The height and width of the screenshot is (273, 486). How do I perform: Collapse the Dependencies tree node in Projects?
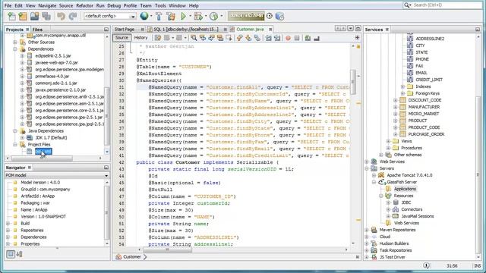click(x=15, y=49)
